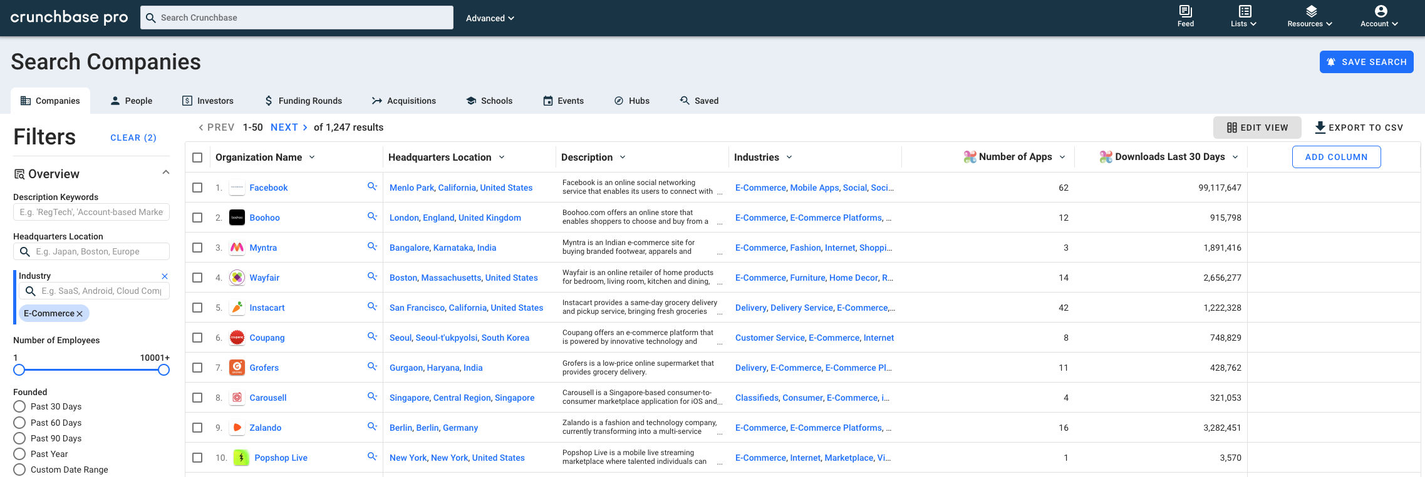Viewport: 1425px width, 477px height.
Task: Switch to the Acquisitions tab
Action: [403, 101]
